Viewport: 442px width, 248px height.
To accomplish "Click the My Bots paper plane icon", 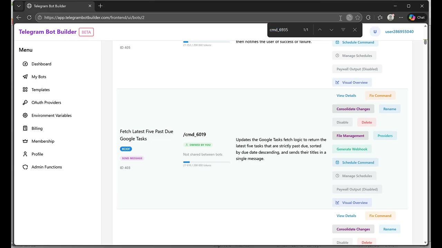I will coord(25,77).
